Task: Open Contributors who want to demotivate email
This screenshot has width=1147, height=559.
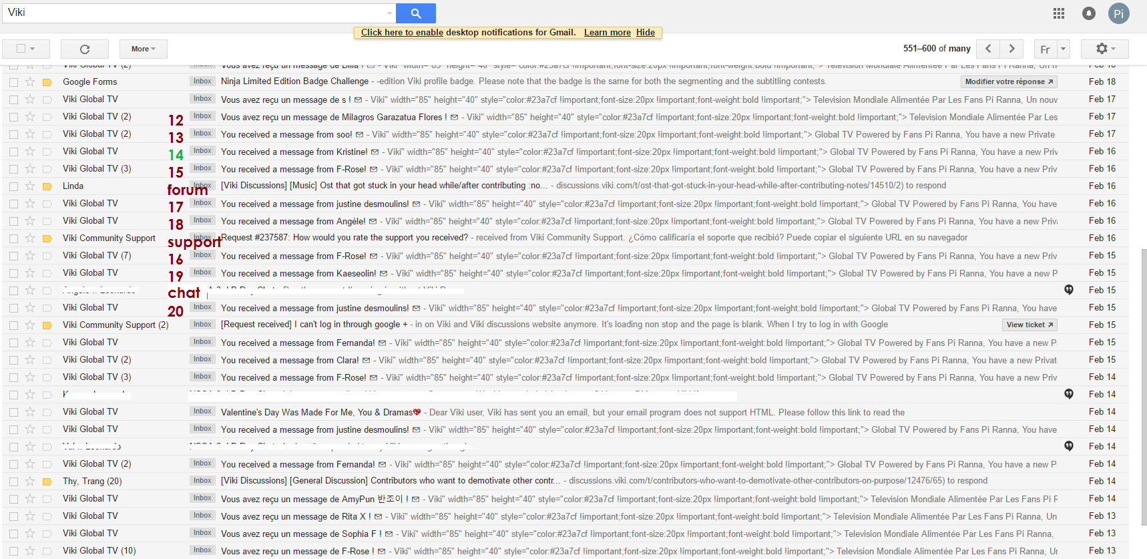Action: pos(391,481)
